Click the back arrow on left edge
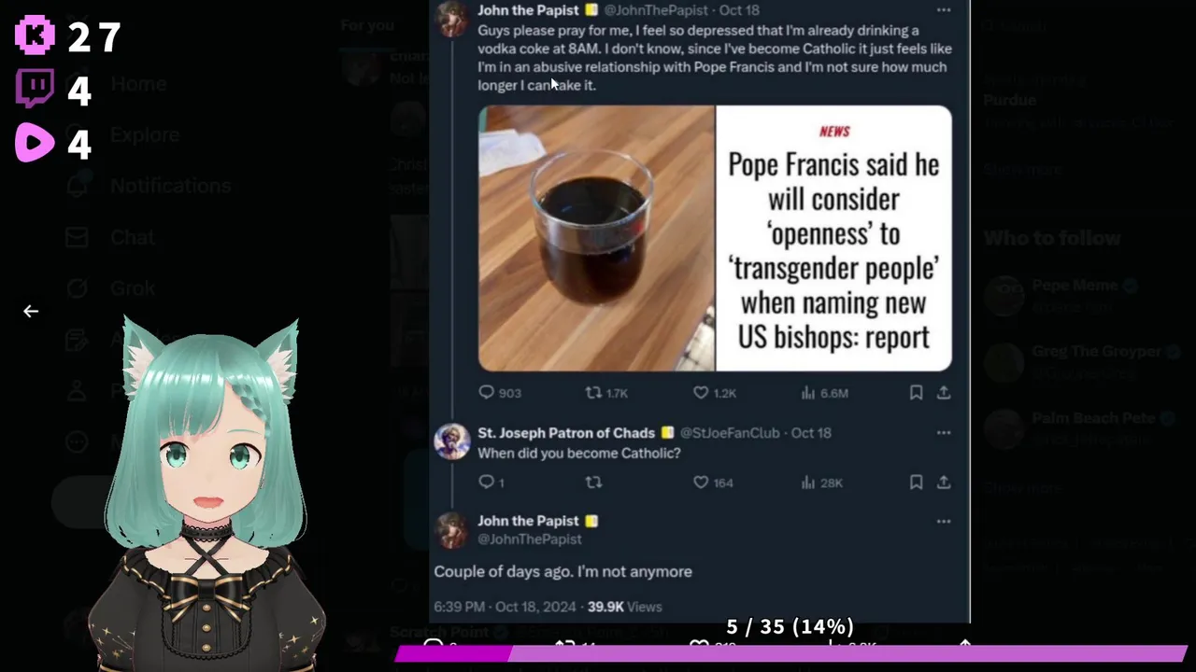The width and height of the screenshot is (1196, 672). [31, 312]
